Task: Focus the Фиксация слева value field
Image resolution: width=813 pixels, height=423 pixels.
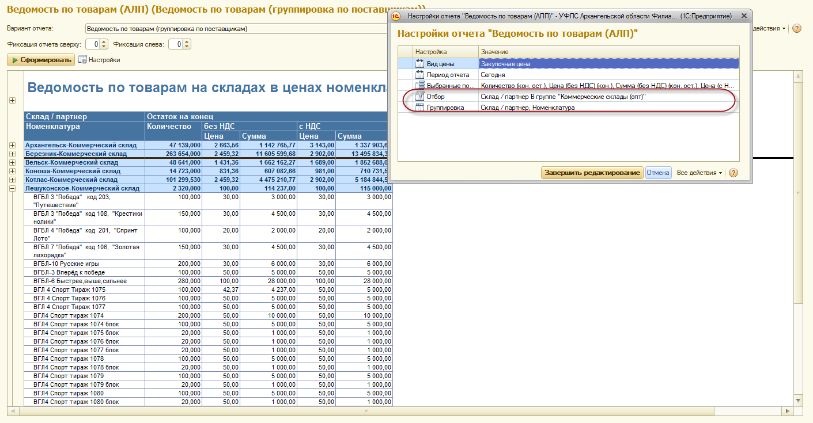Action: 175,44
